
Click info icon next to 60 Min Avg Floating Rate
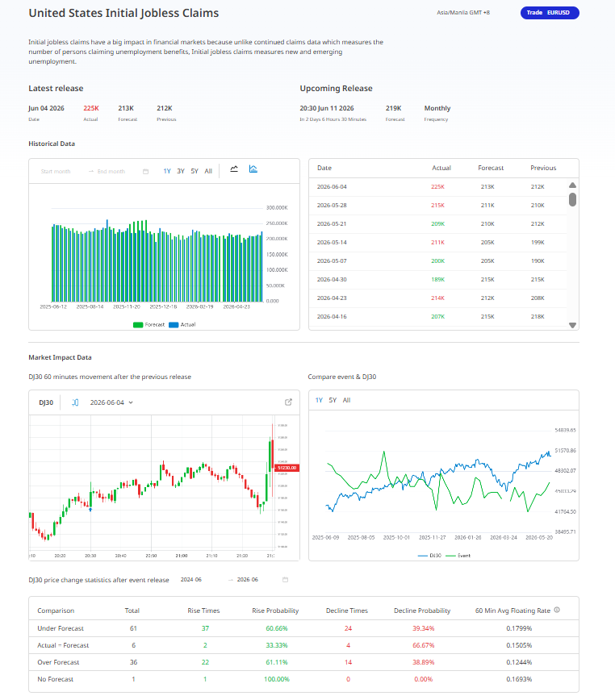click(x=557, y=611)
